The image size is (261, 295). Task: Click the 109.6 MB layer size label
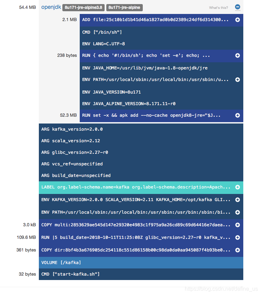pyautogui.click(x=26, y=237)
